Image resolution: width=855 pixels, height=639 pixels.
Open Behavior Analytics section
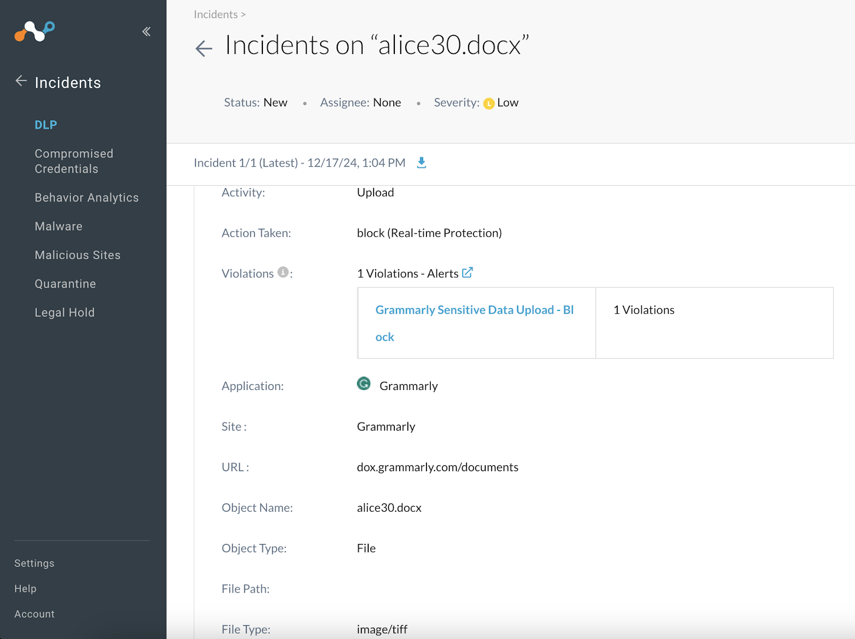pos(87,198)
